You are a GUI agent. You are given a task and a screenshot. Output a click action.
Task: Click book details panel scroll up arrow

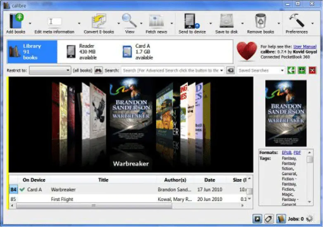[310, 153]
